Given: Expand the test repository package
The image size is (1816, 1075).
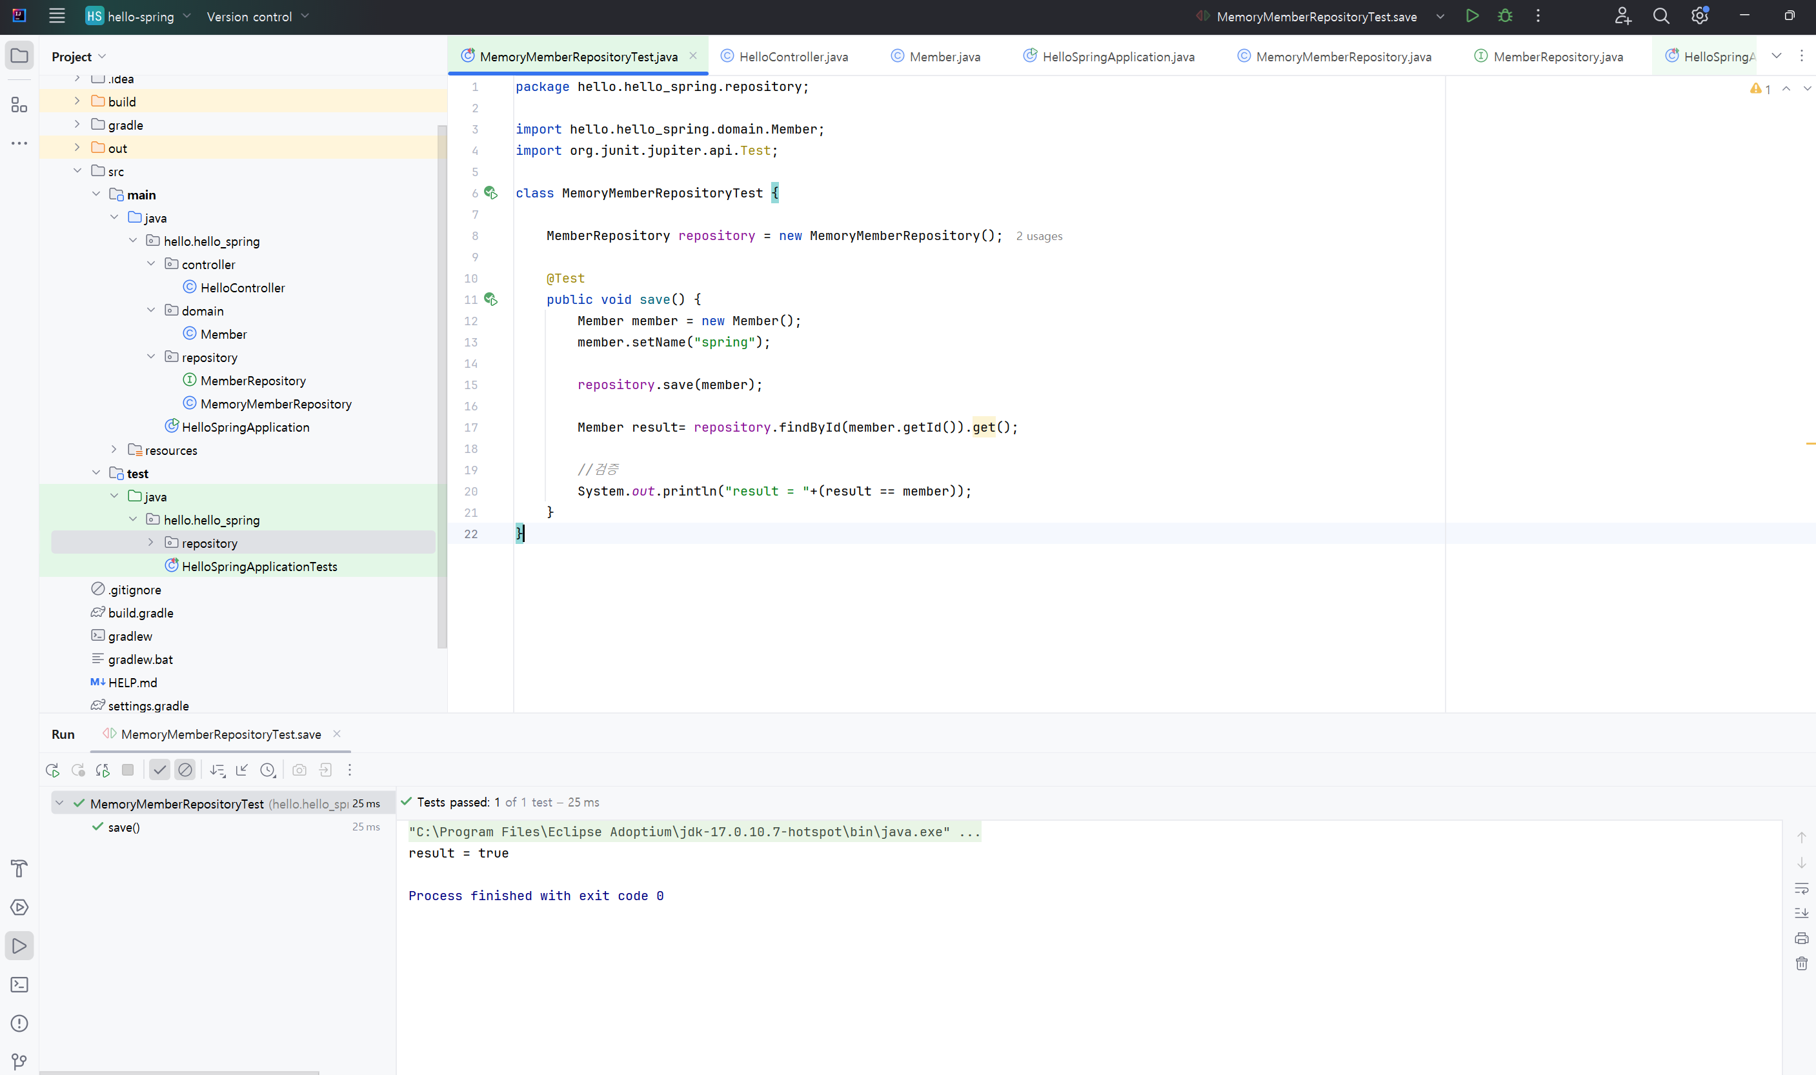Looking at the screenshot, I should point(150,543).
